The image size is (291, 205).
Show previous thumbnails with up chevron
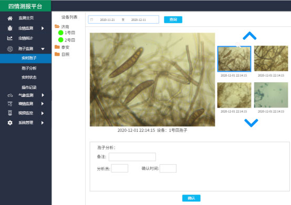click(x=250, y=36)
